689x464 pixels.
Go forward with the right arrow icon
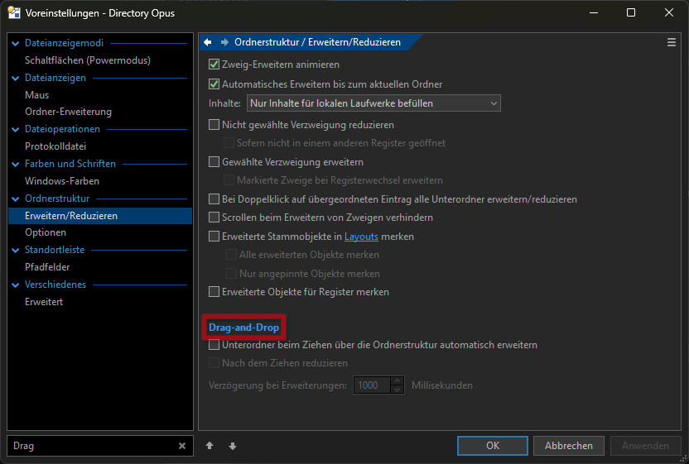pos(224,42)
